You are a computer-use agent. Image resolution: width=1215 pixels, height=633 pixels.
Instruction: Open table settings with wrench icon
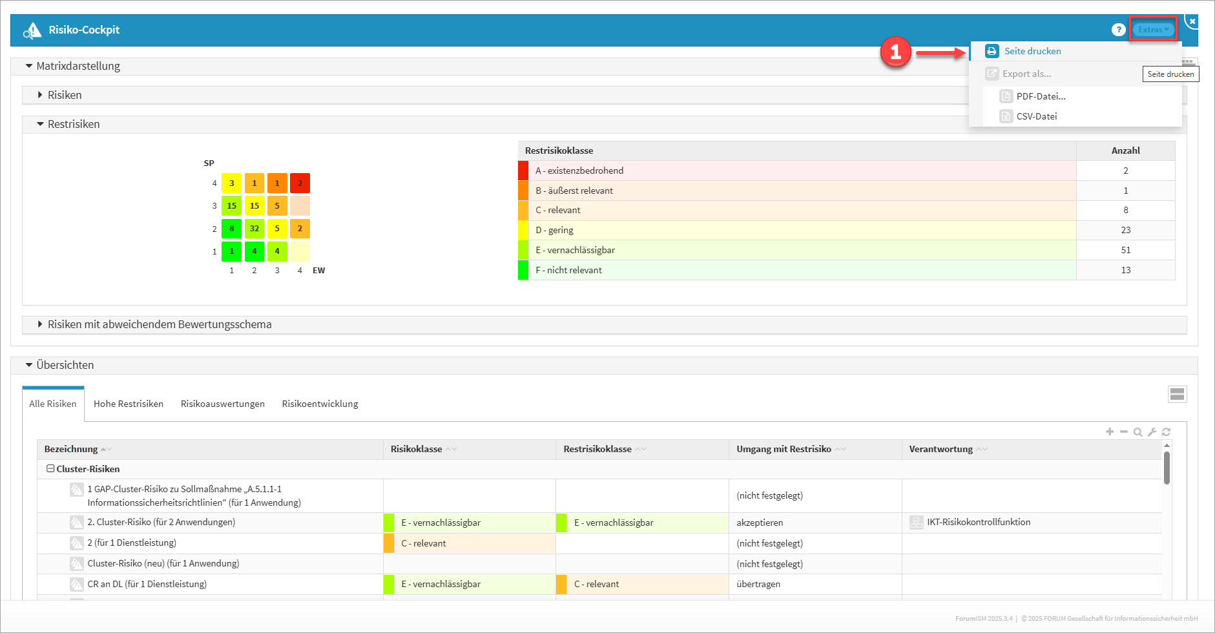click(x=1152, y=431)
